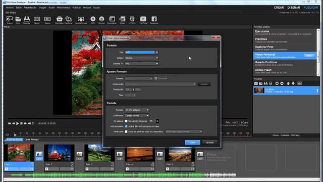The width and height of the screenshot is (323, 182).
Task: Open the Codificación dropdown
Action: tap(137, 116)
